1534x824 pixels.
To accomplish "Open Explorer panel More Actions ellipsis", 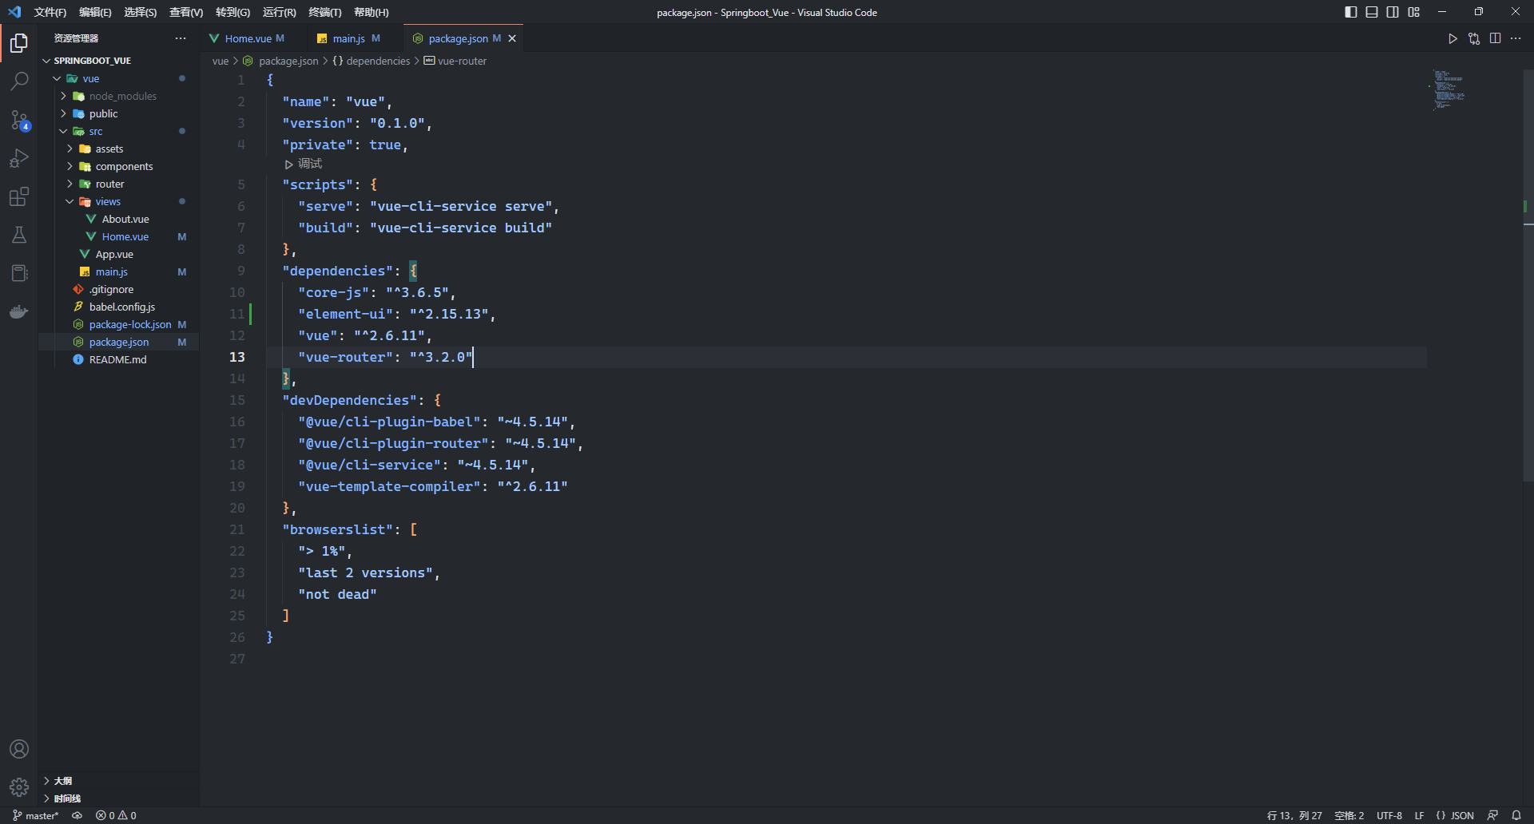I will [x=181, y=38].
